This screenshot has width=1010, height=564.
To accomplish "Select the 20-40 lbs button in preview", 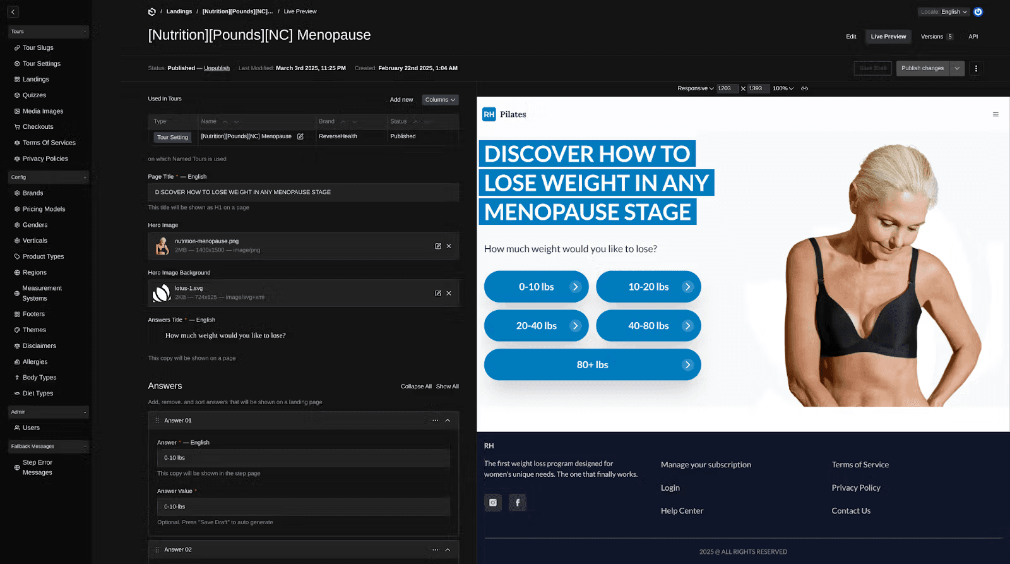I will [x=536, y=326].
